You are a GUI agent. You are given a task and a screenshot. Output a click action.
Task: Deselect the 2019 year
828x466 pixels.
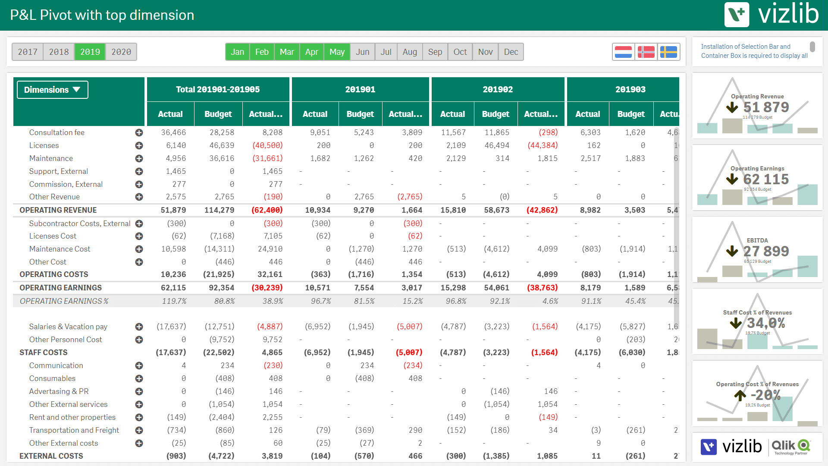click(90, 52)
